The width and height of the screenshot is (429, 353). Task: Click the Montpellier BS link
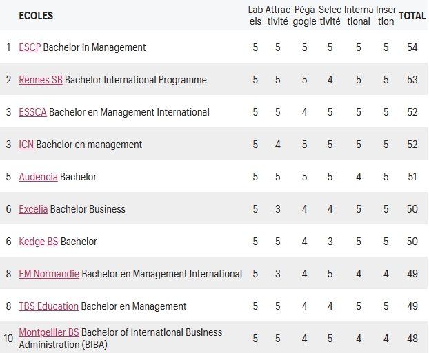point(49,332)
